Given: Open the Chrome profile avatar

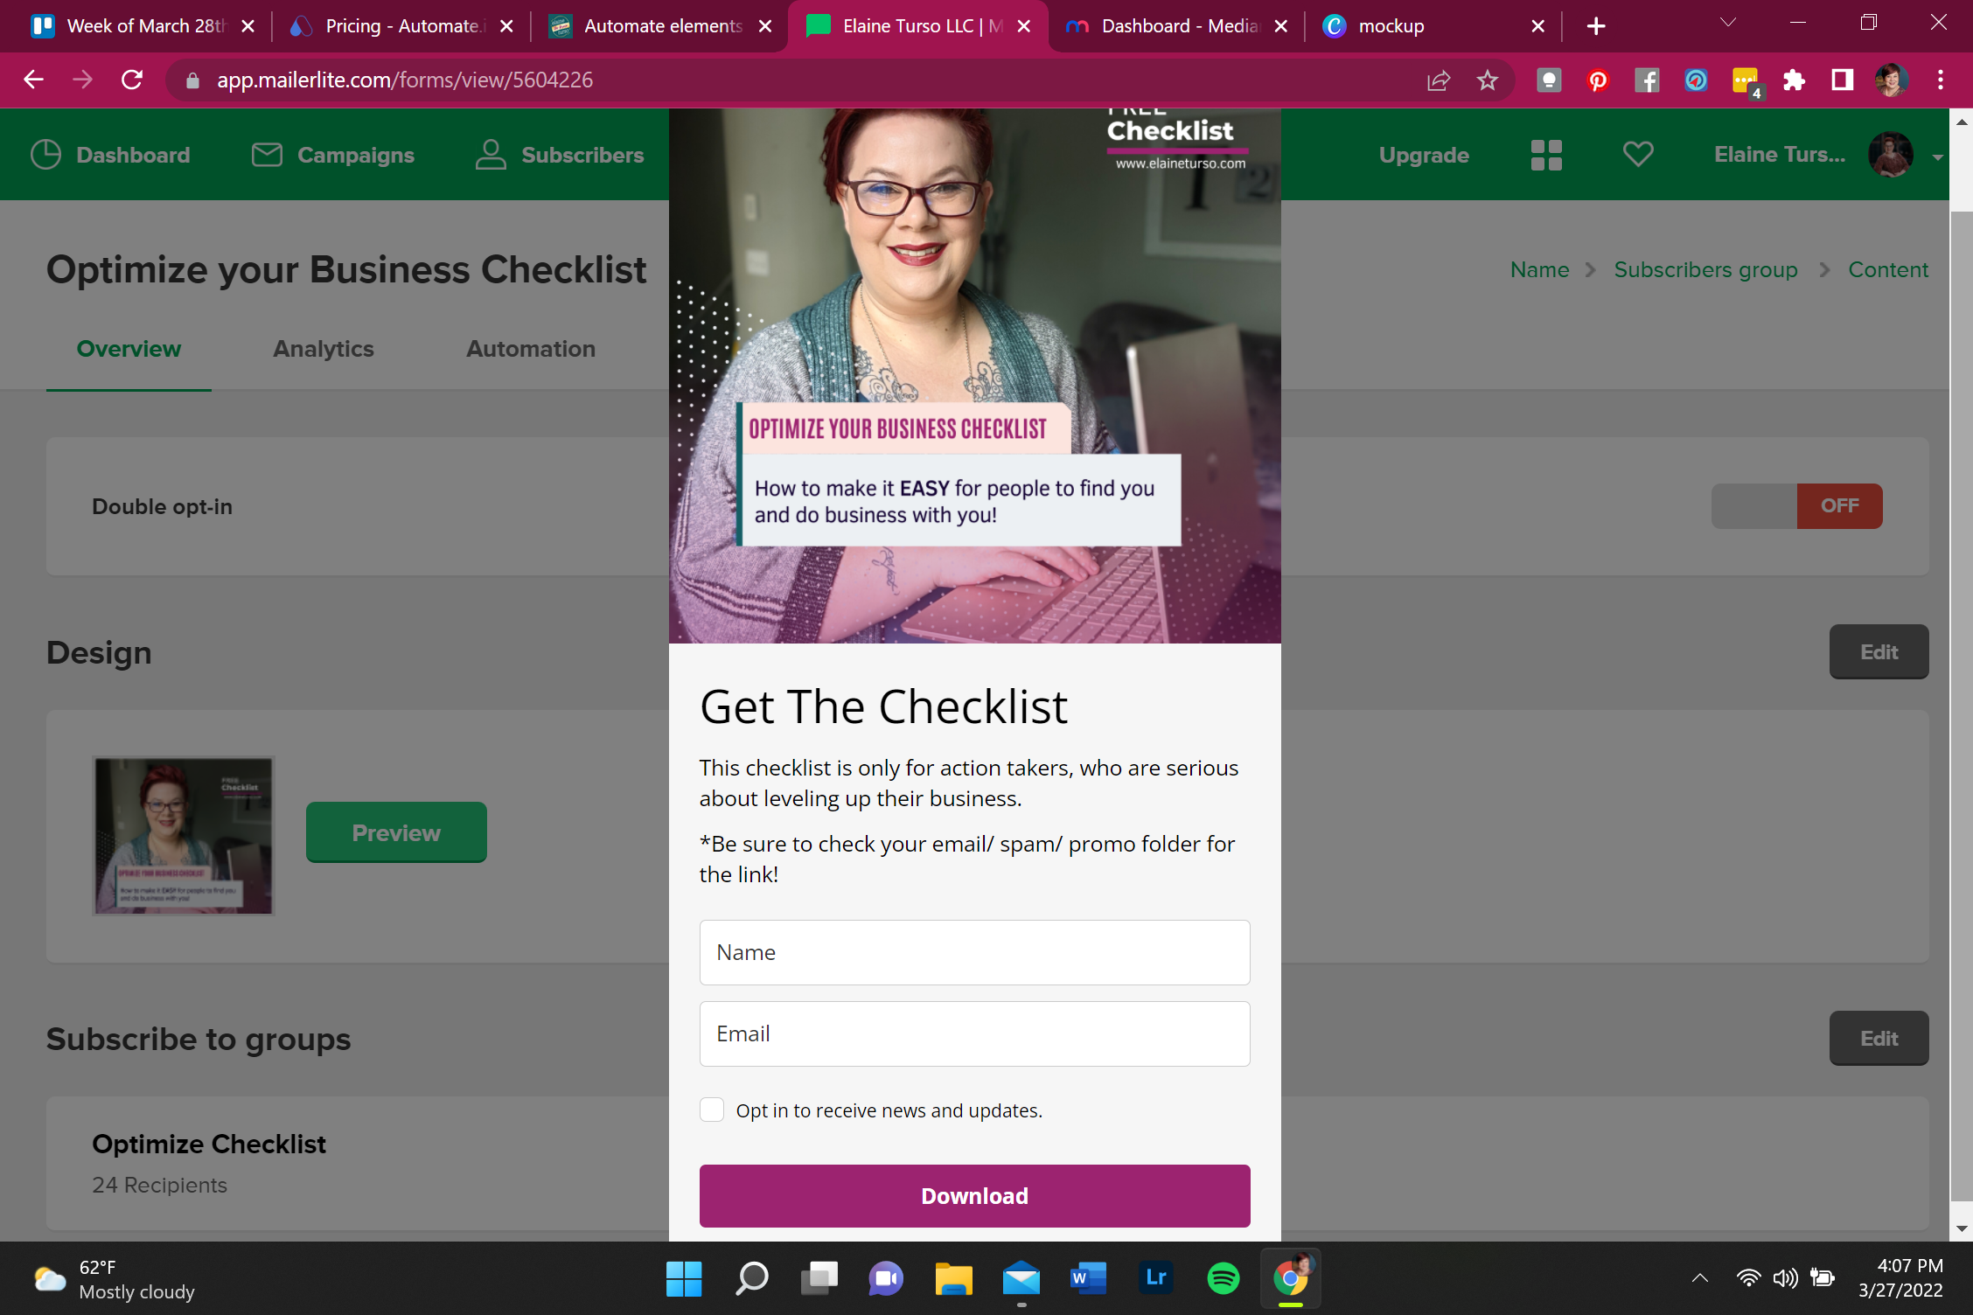Looking at the screenshot, I should pos(1892,80).
